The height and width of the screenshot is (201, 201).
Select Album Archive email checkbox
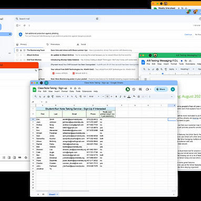point(17,55)
